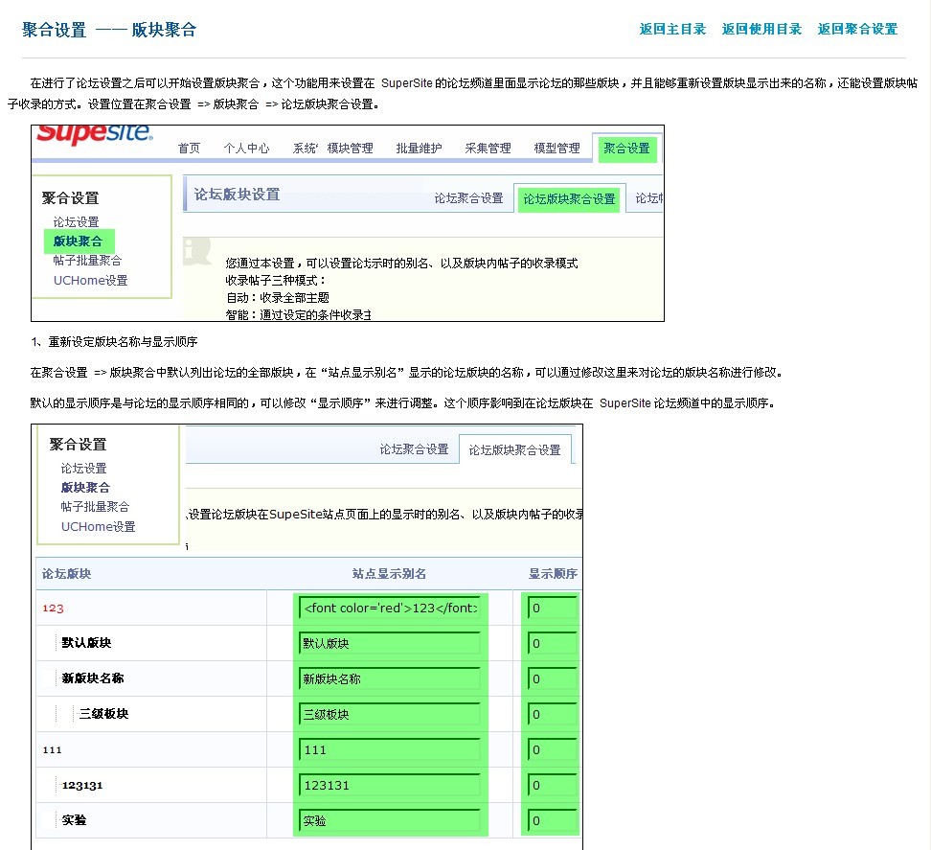
Task: Open the 返回使用目录 link
Action: coord(761,29)
